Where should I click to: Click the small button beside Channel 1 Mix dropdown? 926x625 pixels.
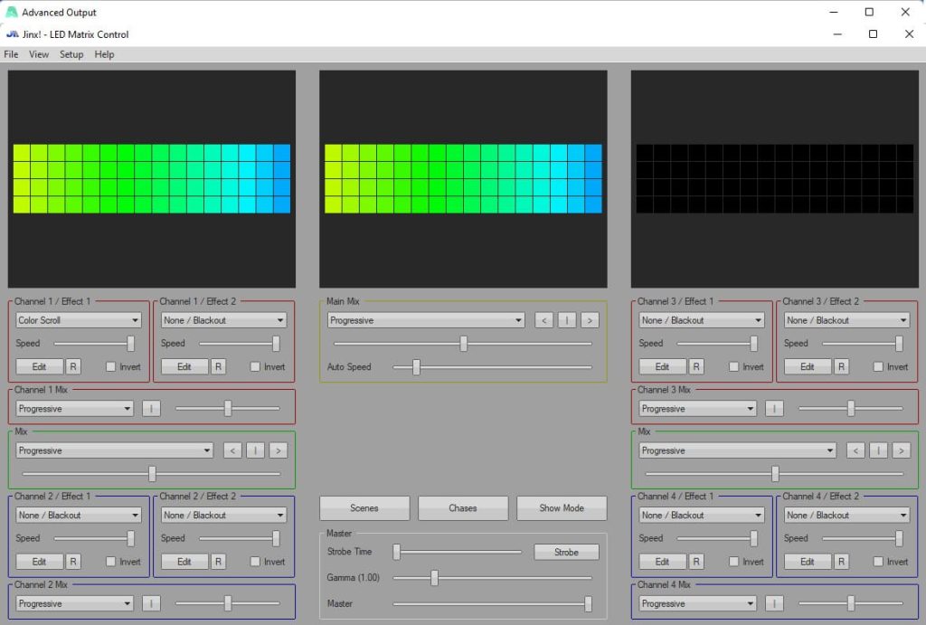(x=151, y=409)
